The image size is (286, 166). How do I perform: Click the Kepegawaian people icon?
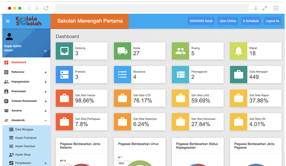click(x=6, y=82)
